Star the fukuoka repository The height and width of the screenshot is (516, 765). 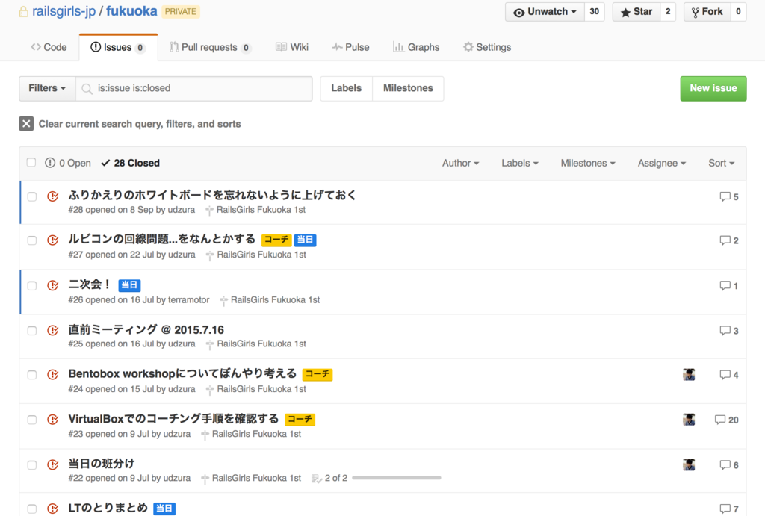(x=637, y=12)
